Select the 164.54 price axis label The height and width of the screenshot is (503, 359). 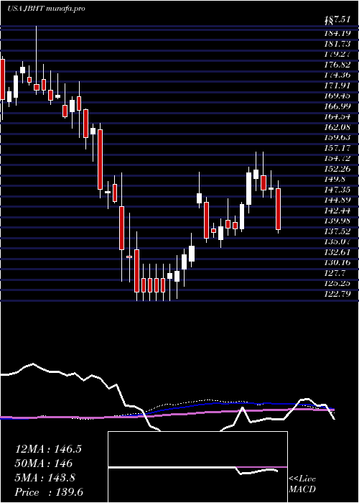pyautogui.click(x=337, y=116)
